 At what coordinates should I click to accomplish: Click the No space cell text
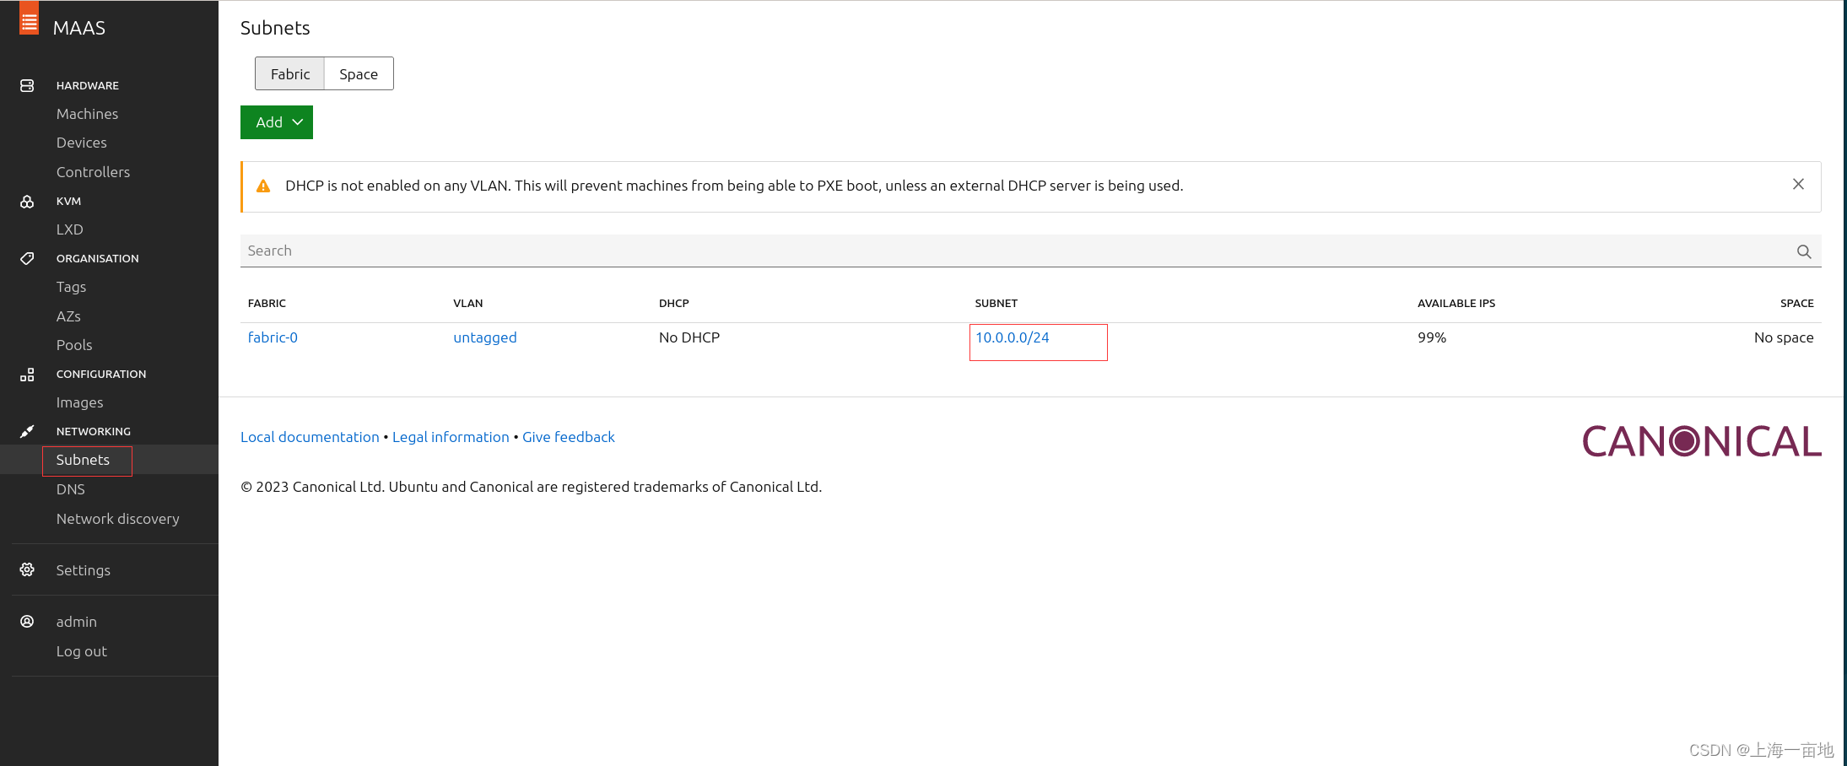coord(1783,337)
